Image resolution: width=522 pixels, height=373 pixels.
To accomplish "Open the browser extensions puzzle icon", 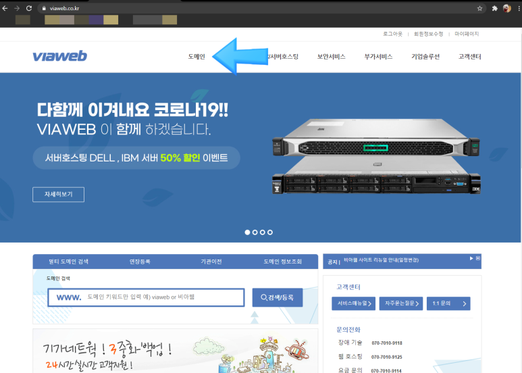I will click(495, 8).
